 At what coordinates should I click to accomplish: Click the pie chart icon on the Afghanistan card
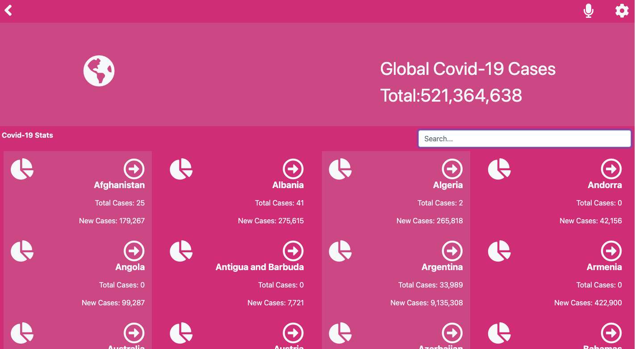point(22,169)
